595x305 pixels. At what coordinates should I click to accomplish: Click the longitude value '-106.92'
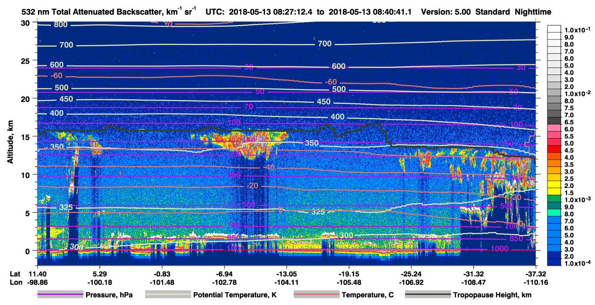(411, 283)
